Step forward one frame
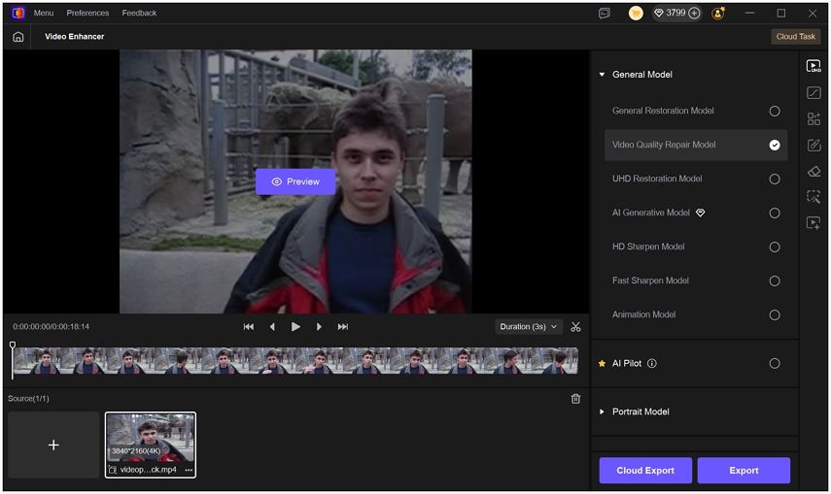This screenshot has height=494, width=831. coord(319,327)
